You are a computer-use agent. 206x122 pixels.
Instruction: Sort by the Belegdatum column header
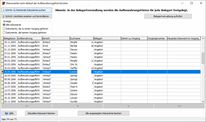coord(10,38)
